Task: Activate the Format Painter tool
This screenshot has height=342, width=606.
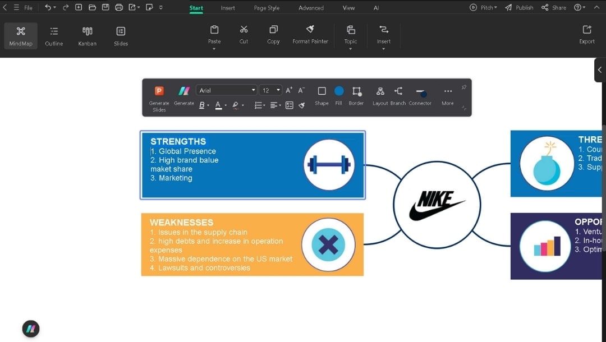Action: (x=310, y=34)
